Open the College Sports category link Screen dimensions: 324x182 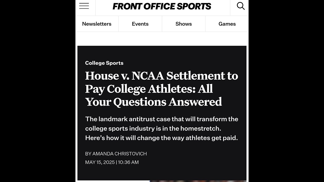[104, 63]
